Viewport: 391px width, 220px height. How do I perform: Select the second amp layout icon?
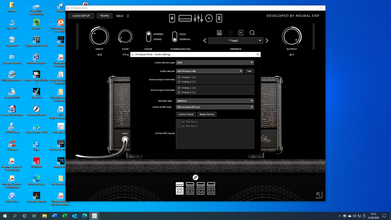pos(190,189)
